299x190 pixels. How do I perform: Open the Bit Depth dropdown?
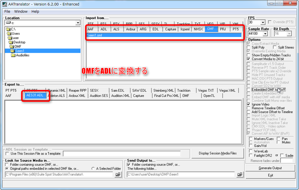(289, 34)
